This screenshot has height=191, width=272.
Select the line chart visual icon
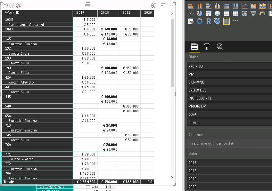[244, 6]
